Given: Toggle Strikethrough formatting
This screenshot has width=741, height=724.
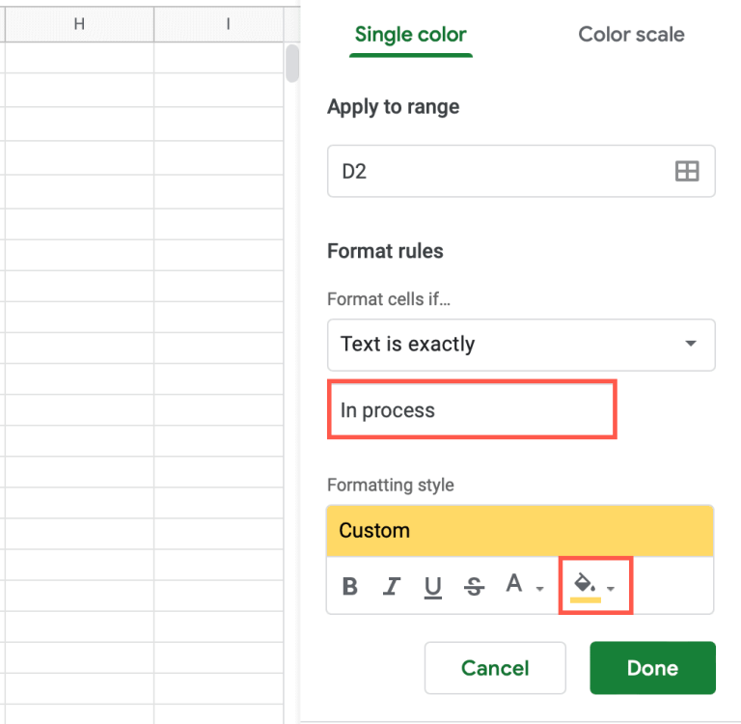Looking at the screenshot, I should 474,586.
